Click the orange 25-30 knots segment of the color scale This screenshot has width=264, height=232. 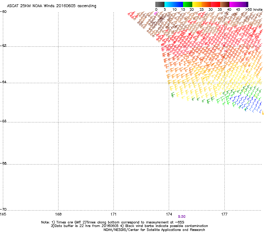point(206,4)
